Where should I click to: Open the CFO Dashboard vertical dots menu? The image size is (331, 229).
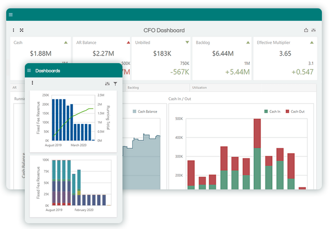coord(14,30)
